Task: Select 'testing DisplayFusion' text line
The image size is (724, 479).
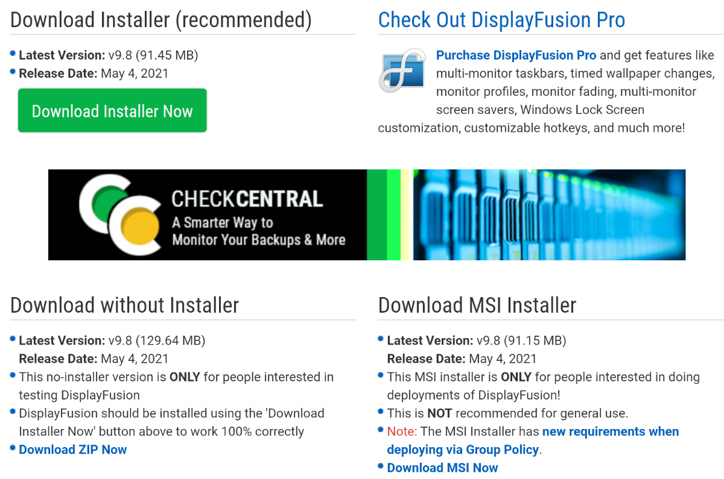Action: [x=80, y=395]
